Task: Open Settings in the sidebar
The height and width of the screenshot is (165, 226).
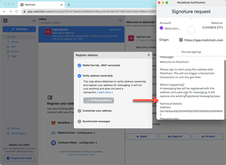Action: [15, 129]
